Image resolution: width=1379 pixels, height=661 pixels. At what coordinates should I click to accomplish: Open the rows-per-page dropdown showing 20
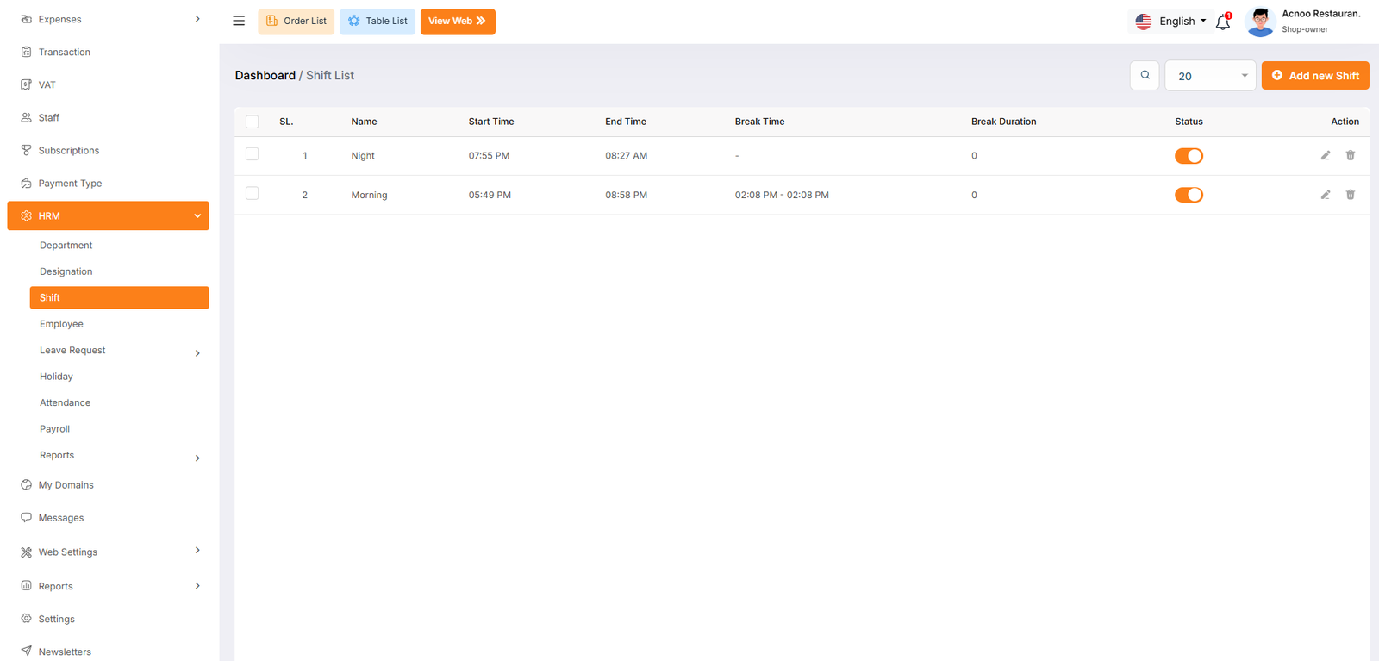coord(1210,76)
